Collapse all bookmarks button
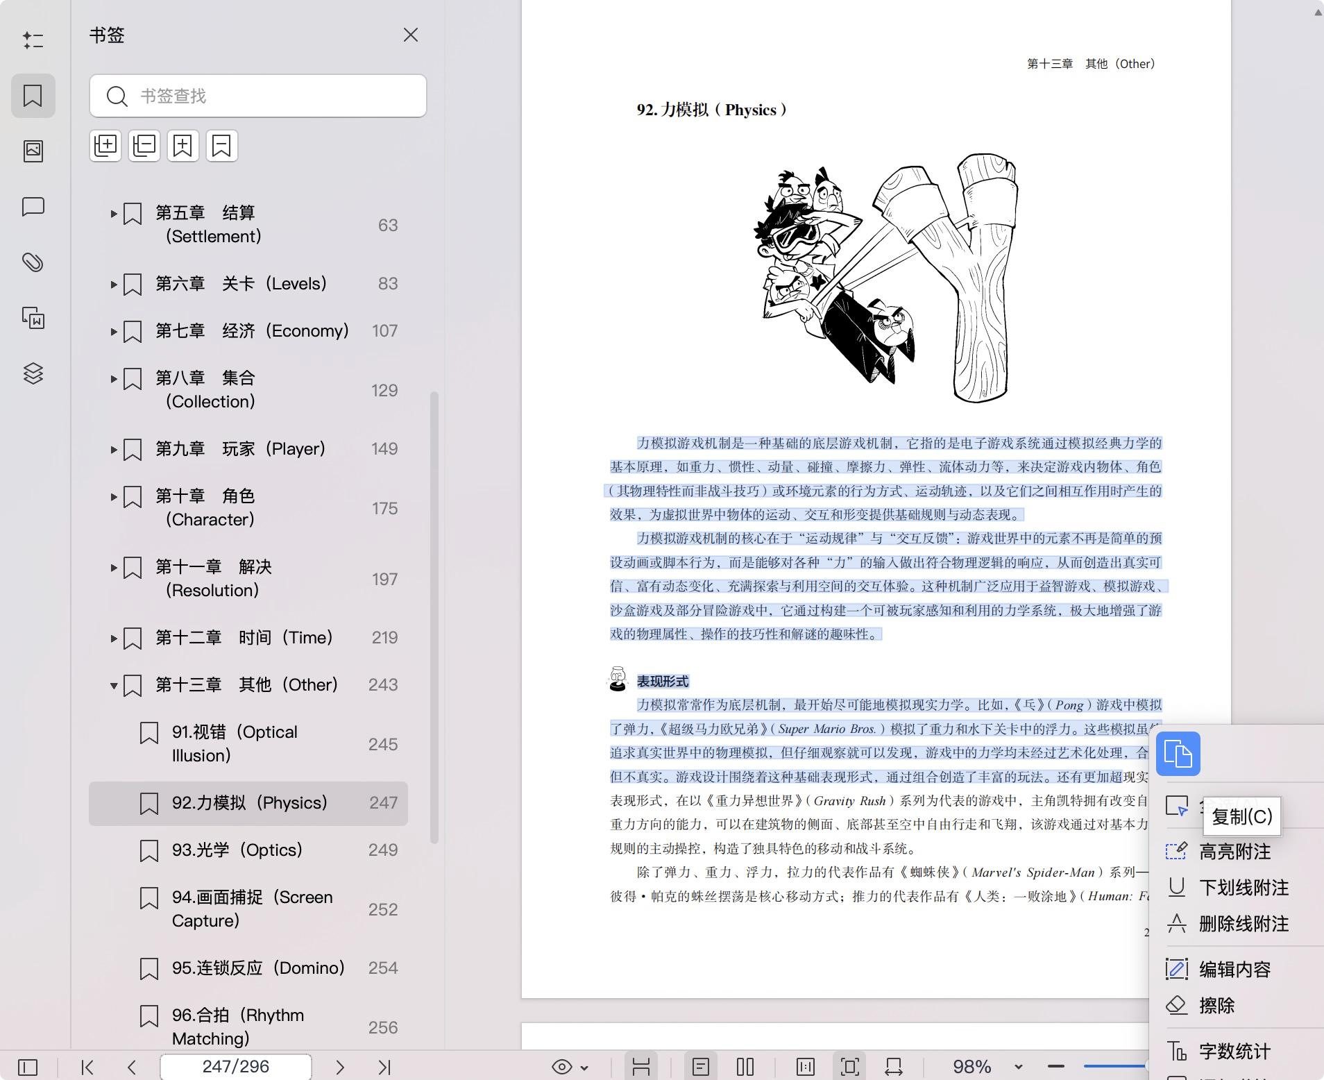 pyautogui.click(x=144, y=146)
